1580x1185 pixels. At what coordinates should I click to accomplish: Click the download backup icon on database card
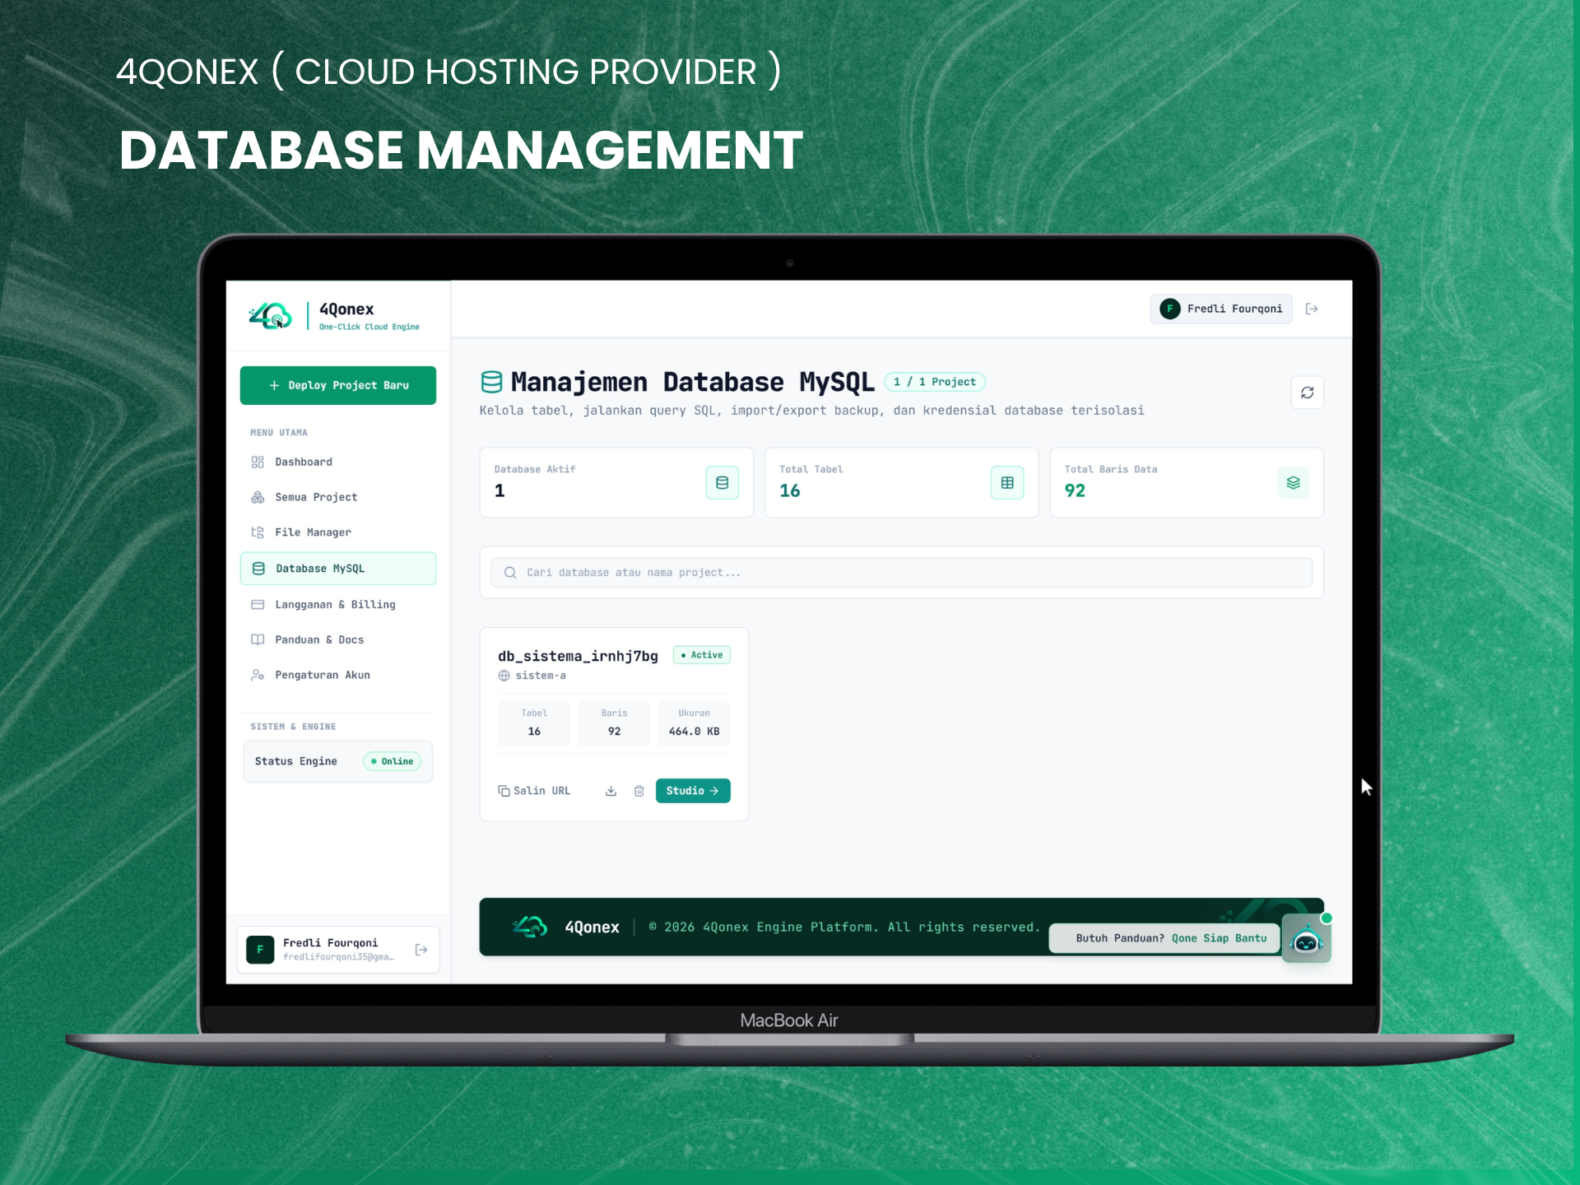point(611,791)
